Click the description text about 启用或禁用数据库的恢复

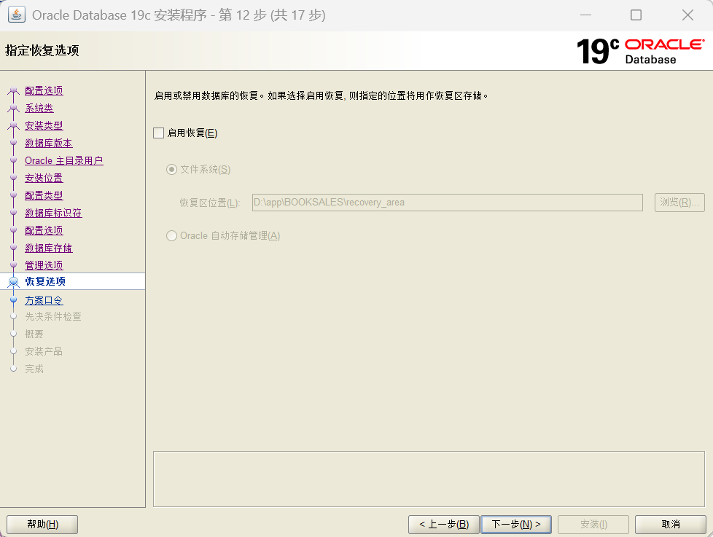click(x=321, y=96)
